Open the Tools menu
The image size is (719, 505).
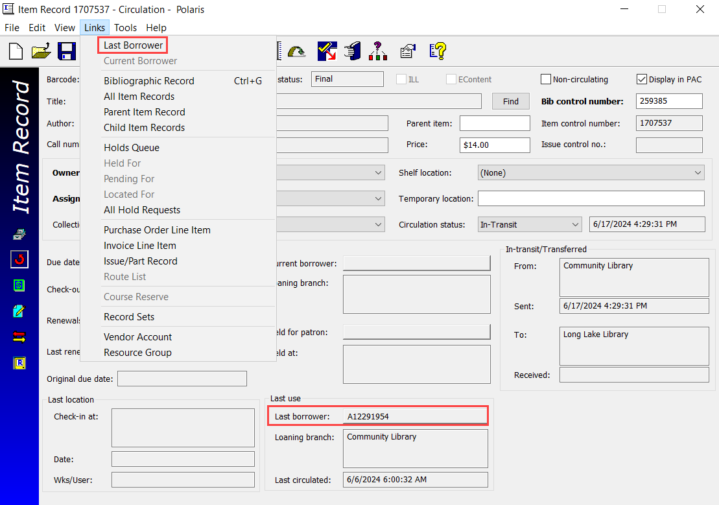(125, 28)
